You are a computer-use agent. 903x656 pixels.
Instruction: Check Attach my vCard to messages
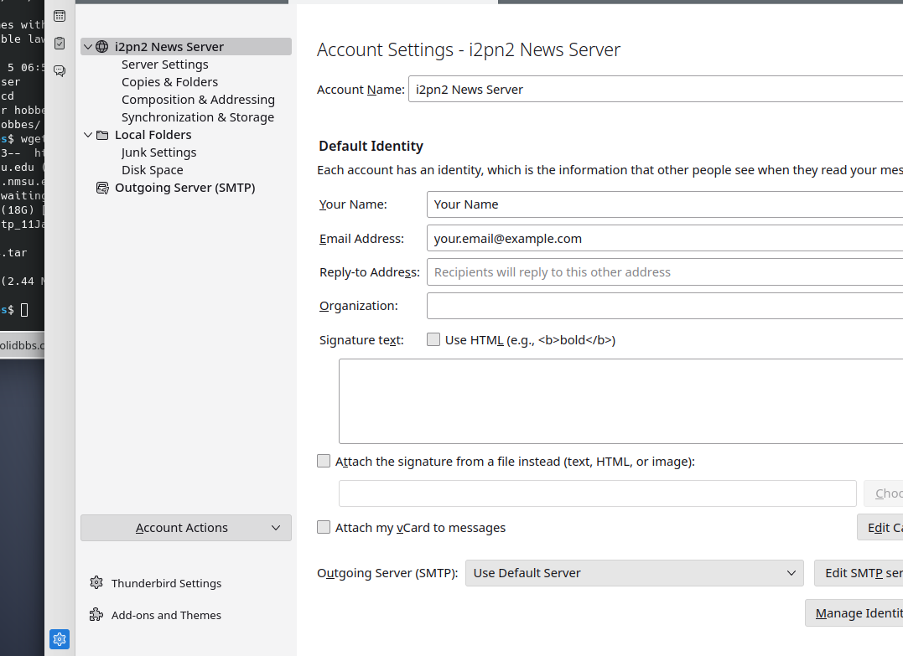[324, 527]
